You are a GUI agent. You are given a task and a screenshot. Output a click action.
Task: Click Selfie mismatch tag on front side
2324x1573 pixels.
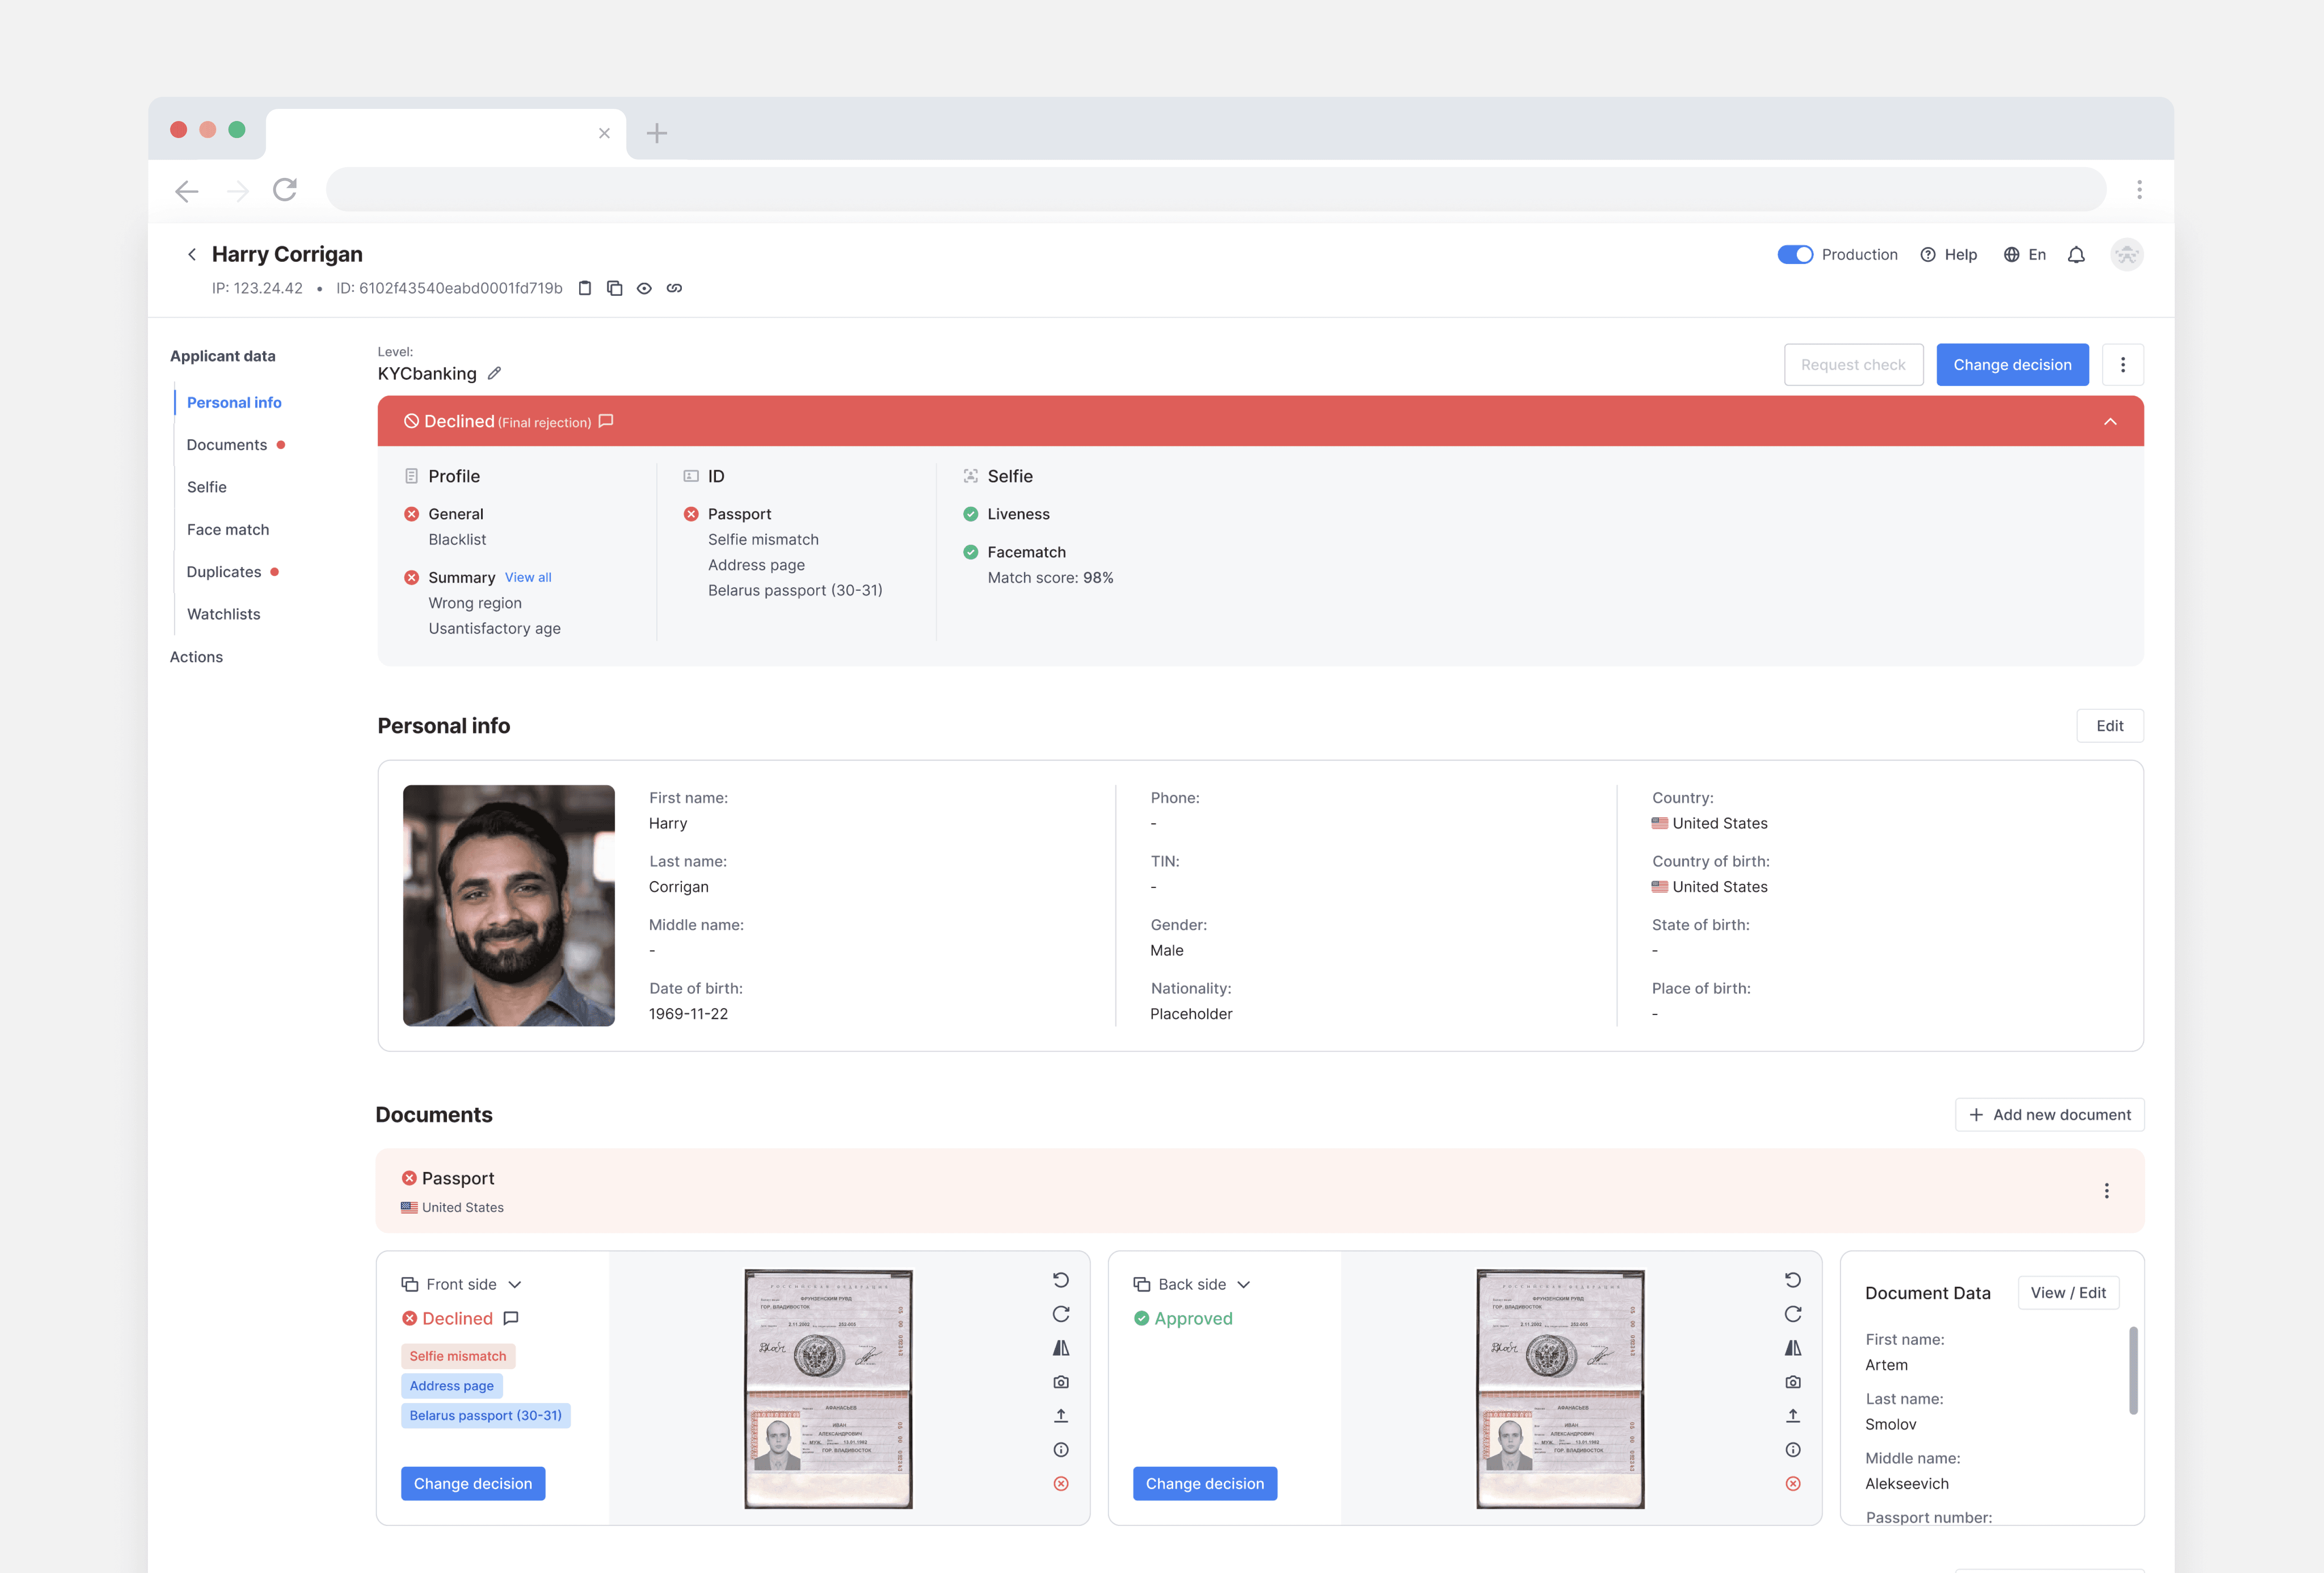[x=458, y=1356]
